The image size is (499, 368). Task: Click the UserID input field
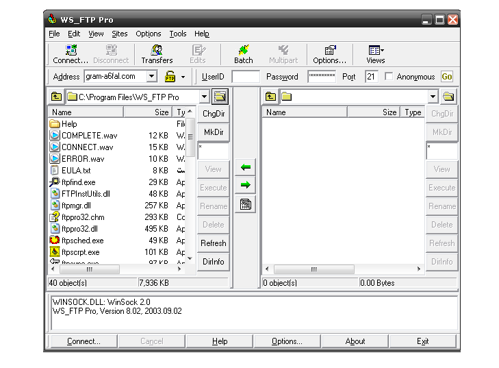coord(245,77)
